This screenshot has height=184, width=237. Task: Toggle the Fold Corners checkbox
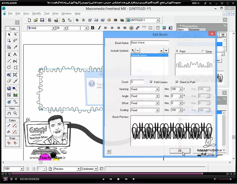[151, 82]
